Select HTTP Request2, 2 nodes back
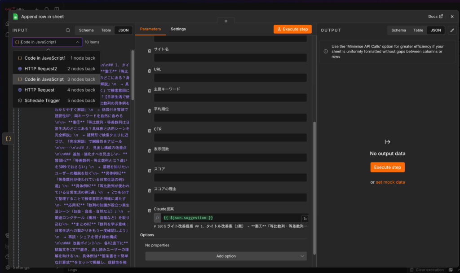 click(x=56, y=69)
